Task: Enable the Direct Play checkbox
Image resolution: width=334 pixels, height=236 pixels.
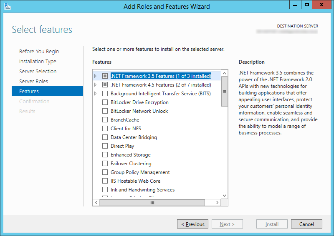Action: pyautogui.click(x=105, y=146)
